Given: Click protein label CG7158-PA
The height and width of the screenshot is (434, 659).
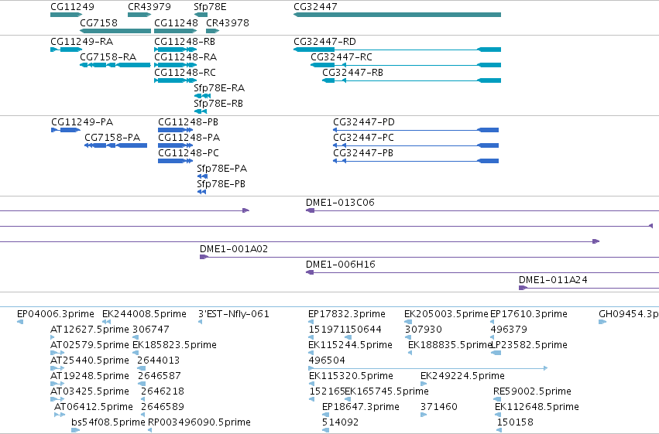Looking at the screenshot, I should tap(112, 138).
